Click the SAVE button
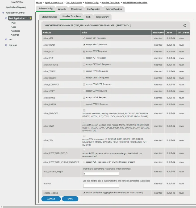The image size is (196, 208). coord(70,199)
